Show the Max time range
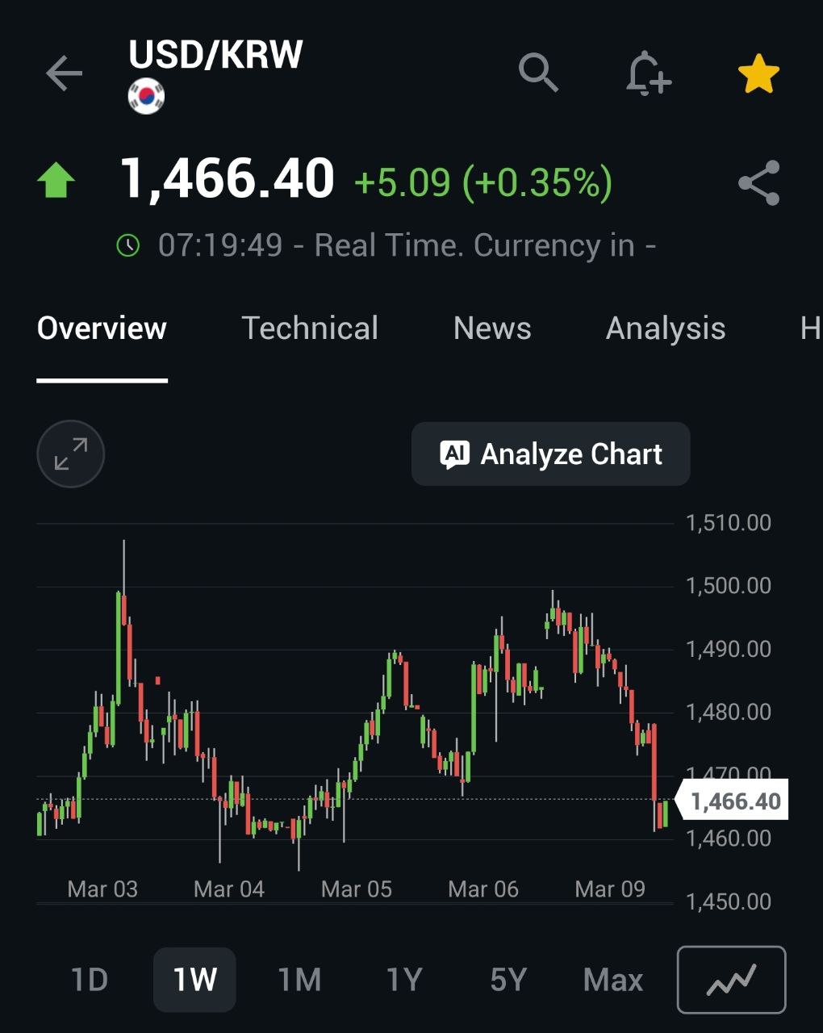The width and height of the screenshot is (823, 1033). (613, 980)
